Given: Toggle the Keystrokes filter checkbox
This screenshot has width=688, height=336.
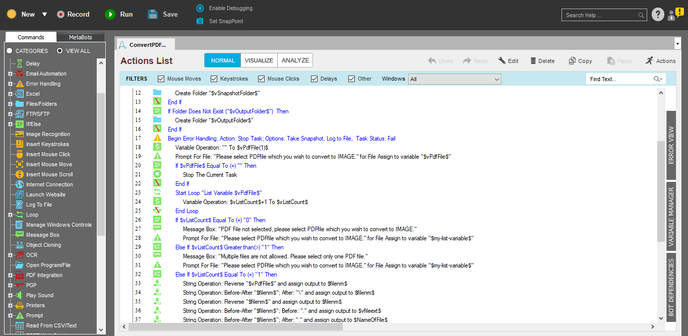Looking at the screenshot, I should 214,79.
